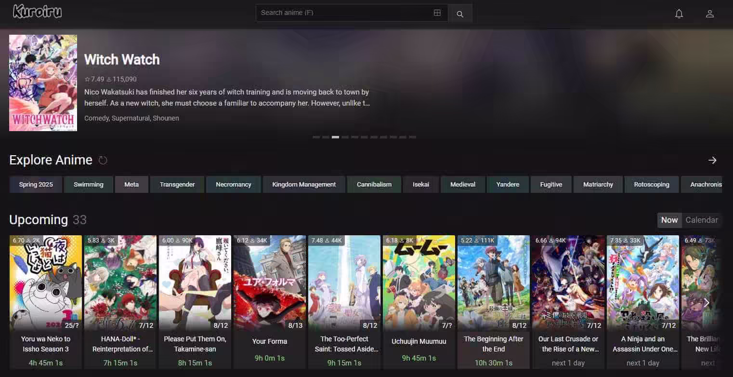Screen dimensions: 733x377
Task: Click the 10h 30m countdown text
Action: pyautogui.click(x=494, y=363)
